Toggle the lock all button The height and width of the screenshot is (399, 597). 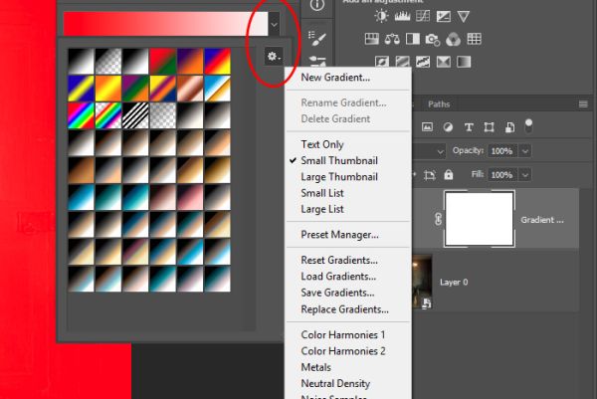point(449,175)
